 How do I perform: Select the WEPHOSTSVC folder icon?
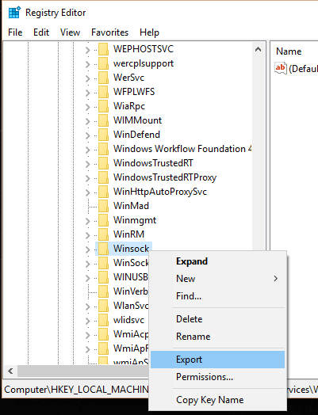(x=103, y=49)
